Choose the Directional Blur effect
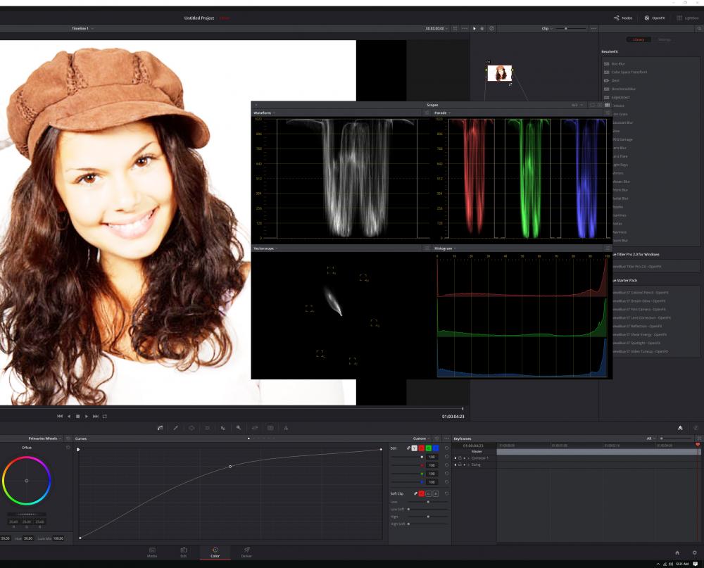This screenshot has width=704, height=568. point(623,89)
